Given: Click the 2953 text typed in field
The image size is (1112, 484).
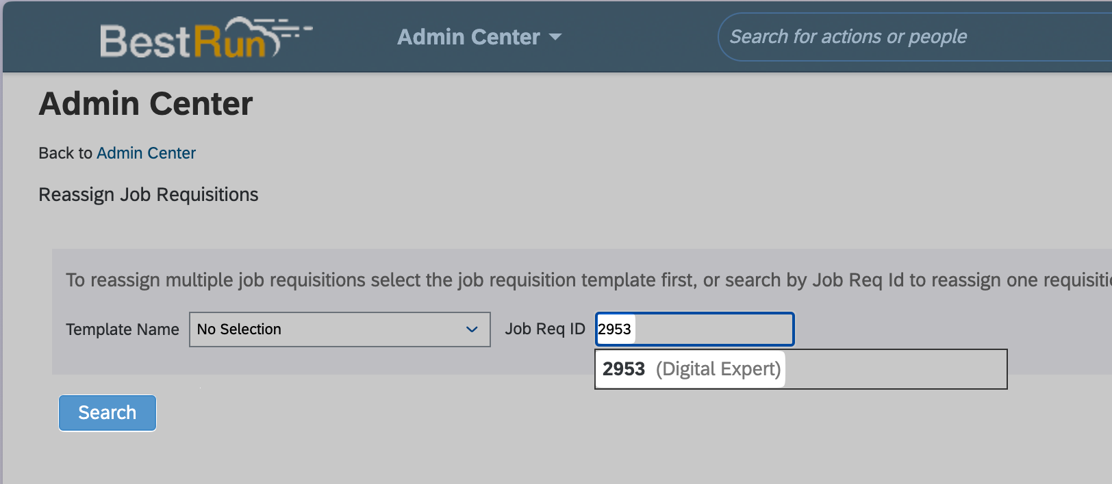Looking at the screenshot, I should click(614, 330).
